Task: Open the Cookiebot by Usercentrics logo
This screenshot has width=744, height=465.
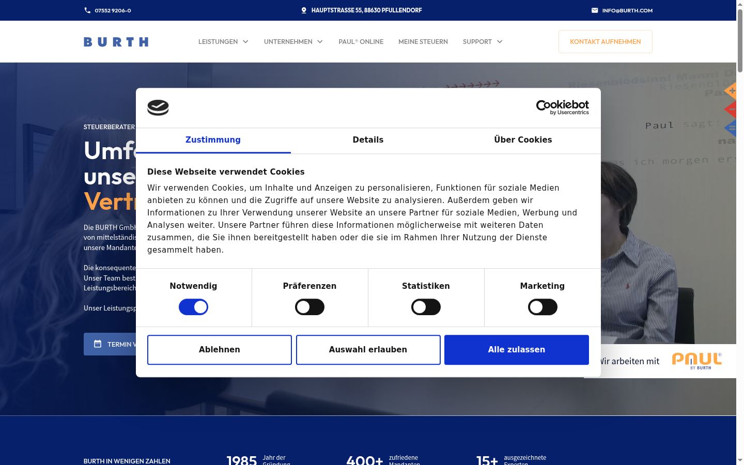Action: tap(563, 107)
